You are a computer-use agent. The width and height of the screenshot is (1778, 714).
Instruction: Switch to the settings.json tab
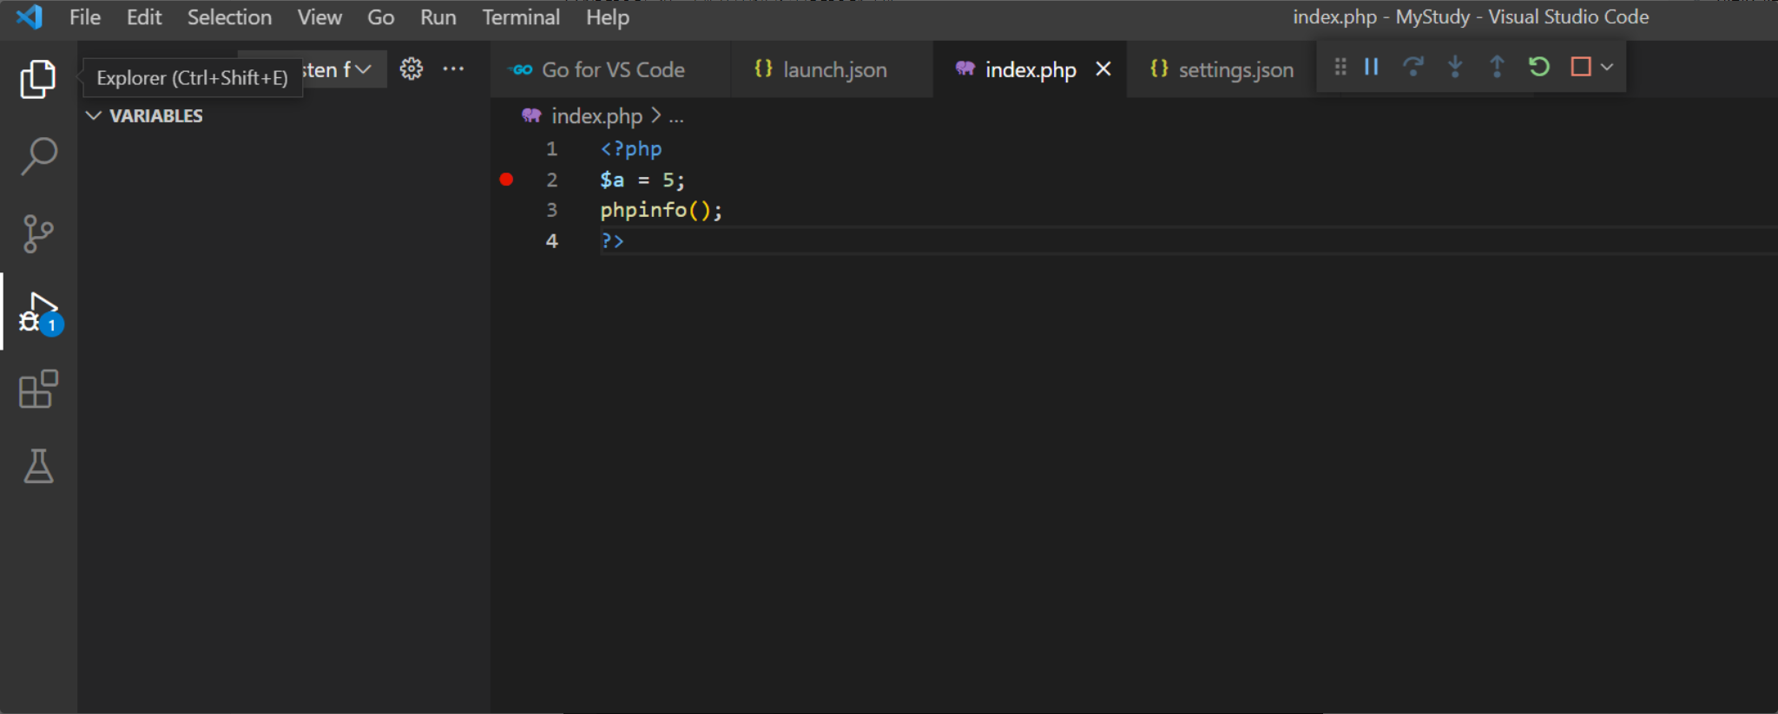click(x=1222, y=69)
